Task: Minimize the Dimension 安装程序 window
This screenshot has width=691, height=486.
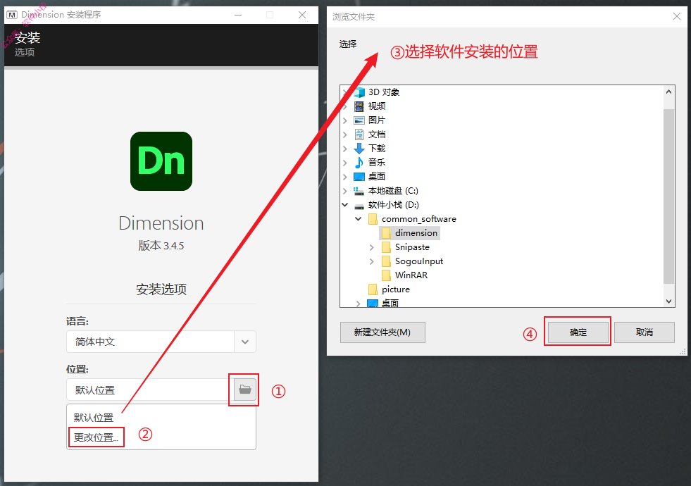Action: pos(238,15)
